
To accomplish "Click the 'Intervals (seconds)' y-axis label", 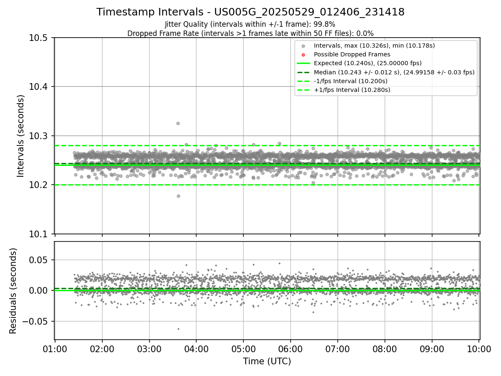I will click(x=21, y=136).
